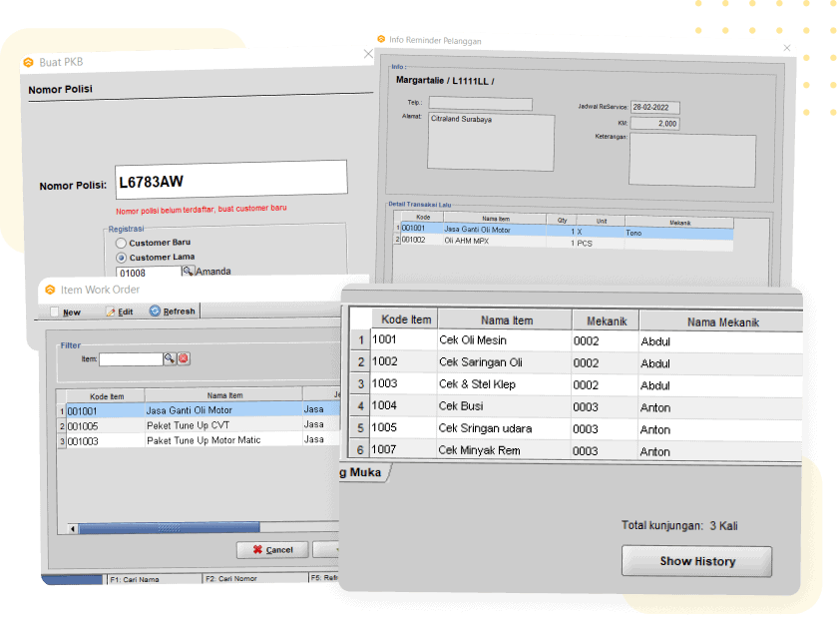Viewport: 837px width, 629px height.
Task: Click the customer lookup icon beside 01008
Action: click(x=188, y=272)
